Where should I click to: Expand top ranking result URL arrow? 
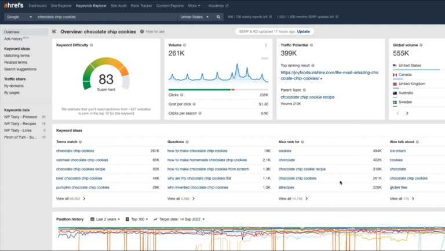pyautogui.click(x=321, y=79)
